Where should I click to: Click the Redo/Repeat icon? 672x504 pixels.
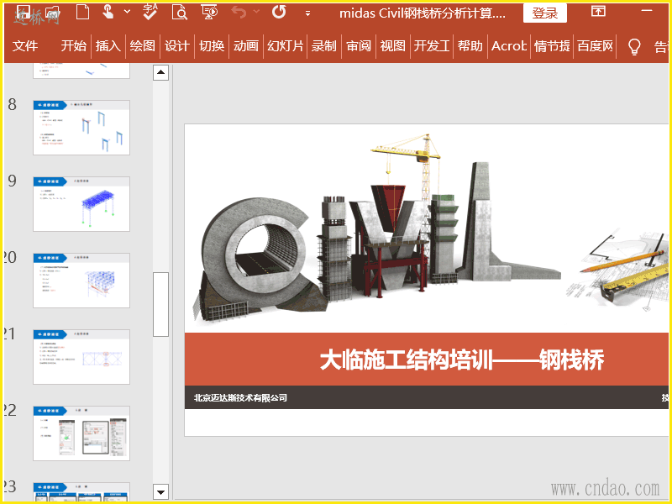[279, 12]
